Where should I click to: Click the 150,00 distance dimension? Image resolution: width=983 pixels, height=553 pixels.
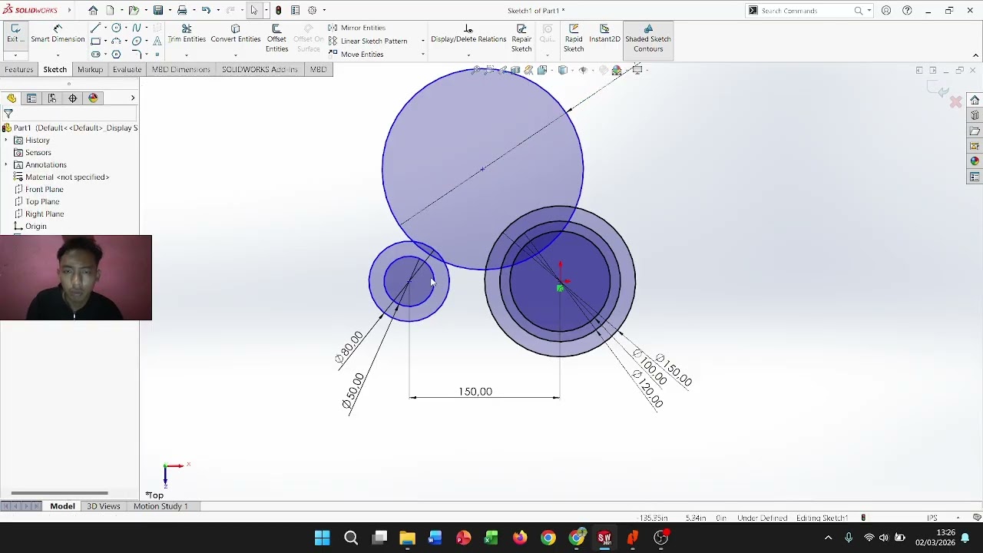tap(475, 392)
